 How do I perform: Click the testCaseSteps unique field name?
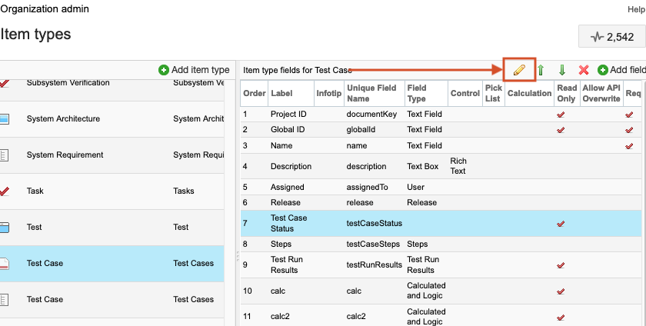[373, 244]
